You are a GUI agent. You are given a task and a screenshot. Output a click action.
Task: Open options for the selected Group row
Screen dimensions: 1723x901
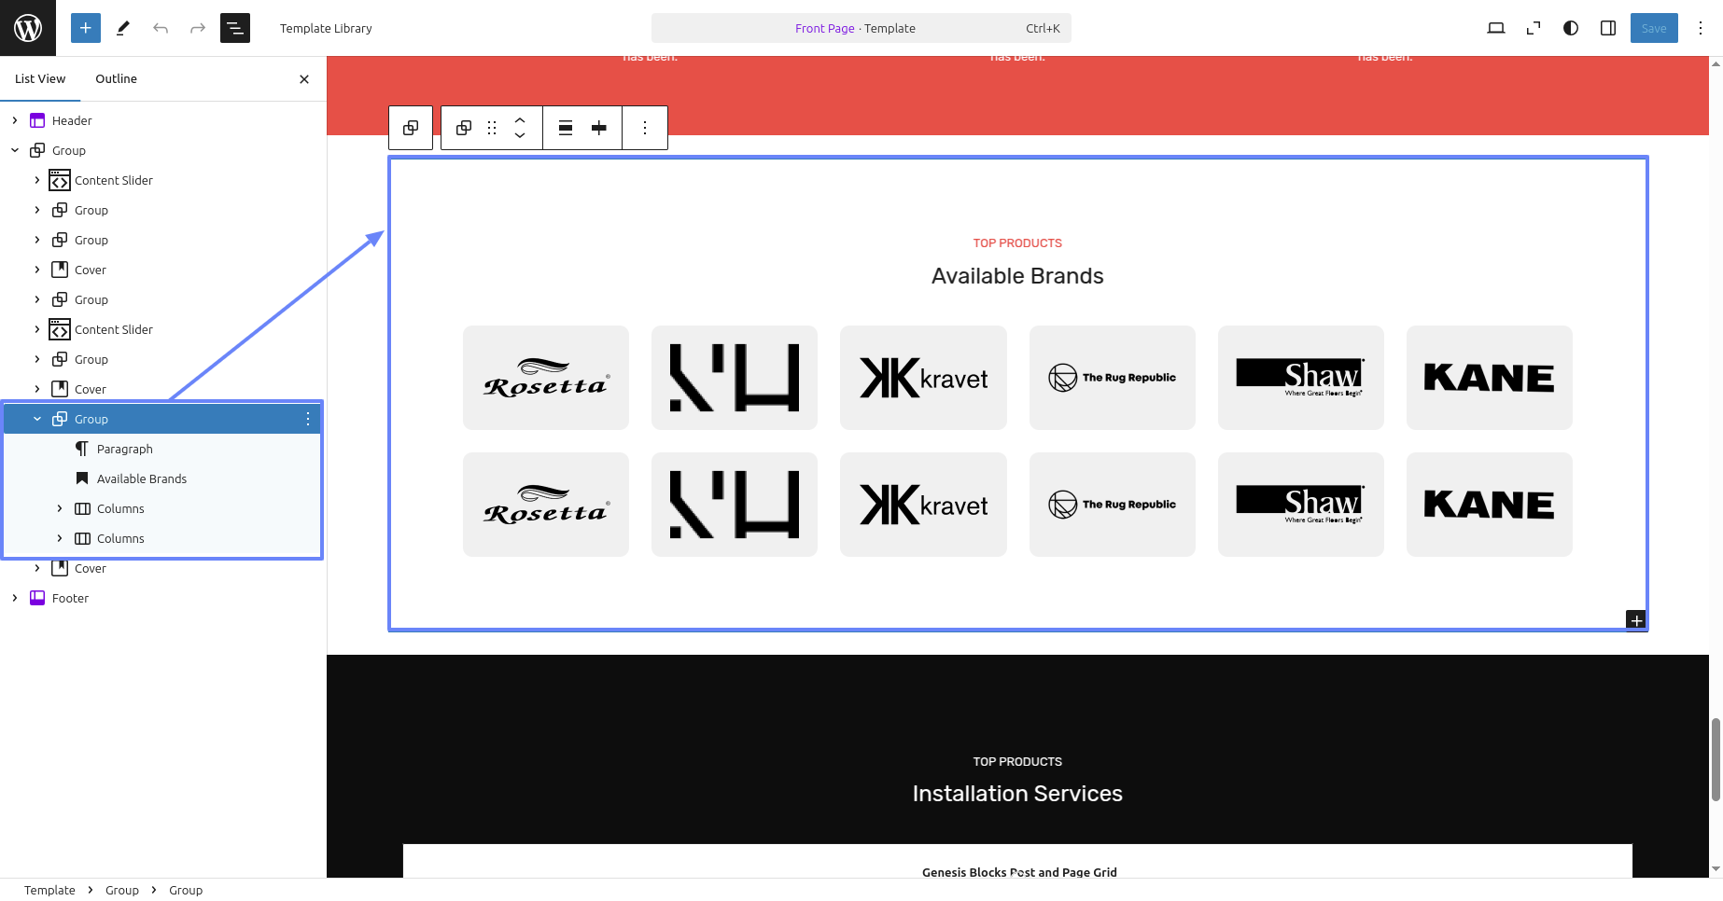point(308,419)
